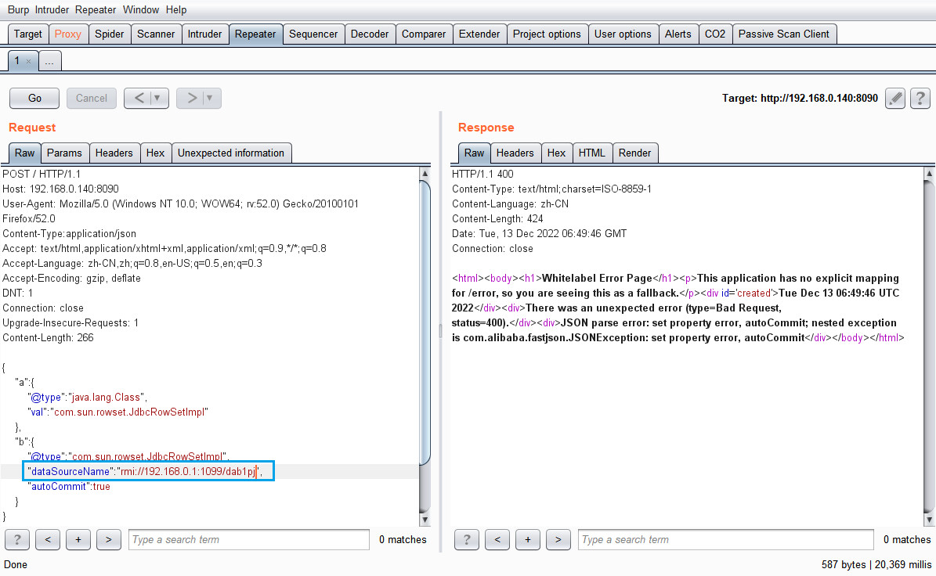Image resolution: width=936 pixels, height=576 pixels.
Task: Switch to the Intruder tool tab
Action: tap(204, 34)
